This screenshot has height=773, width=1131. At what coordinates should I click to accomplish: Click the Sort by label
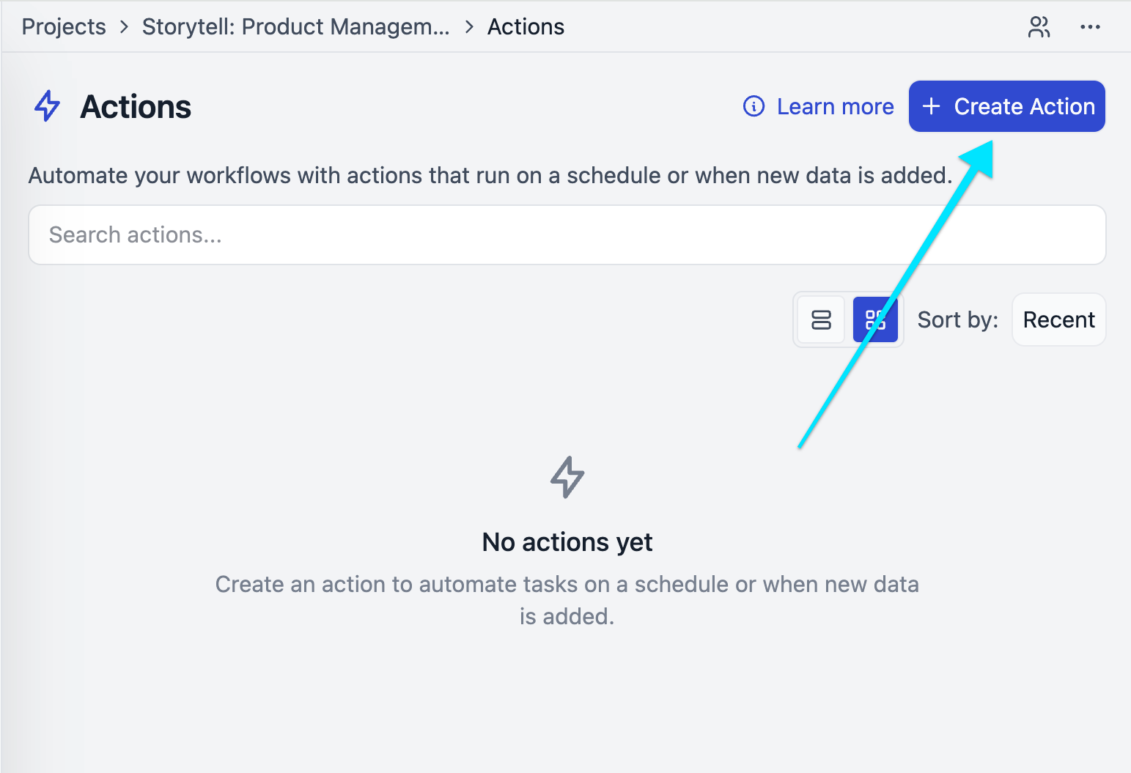coord(957,319)
